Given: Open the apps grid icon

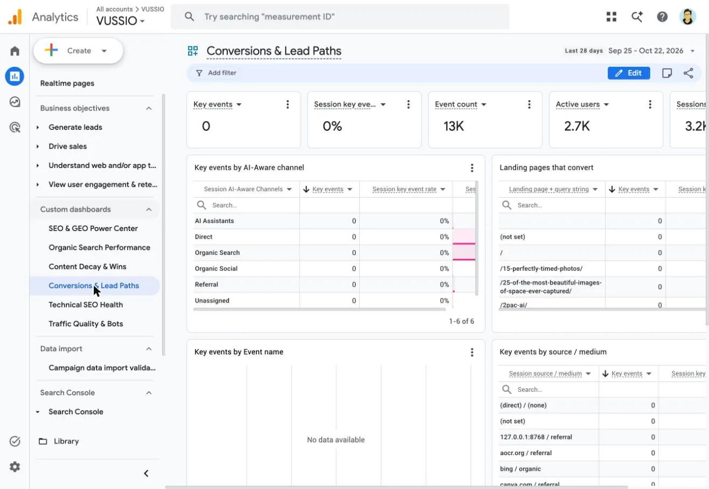Looking at the screenshot, I should click(x=611, y=17).
